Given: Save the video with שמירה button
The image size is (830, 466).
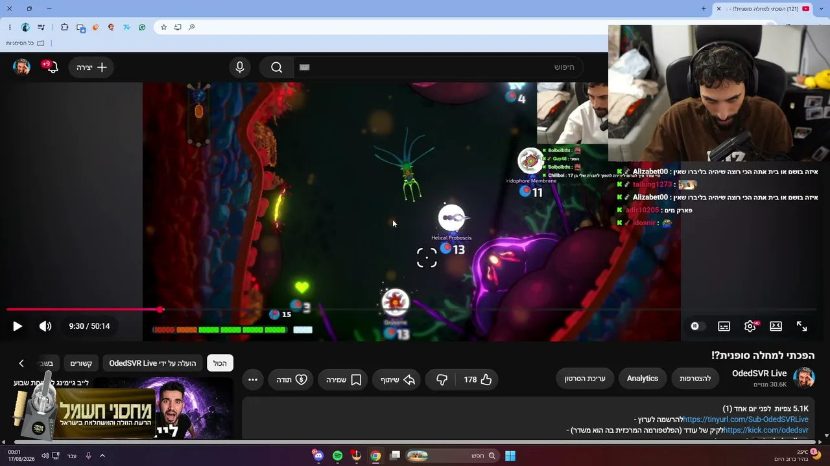Looking at the screenshot, I should (343, 380).
